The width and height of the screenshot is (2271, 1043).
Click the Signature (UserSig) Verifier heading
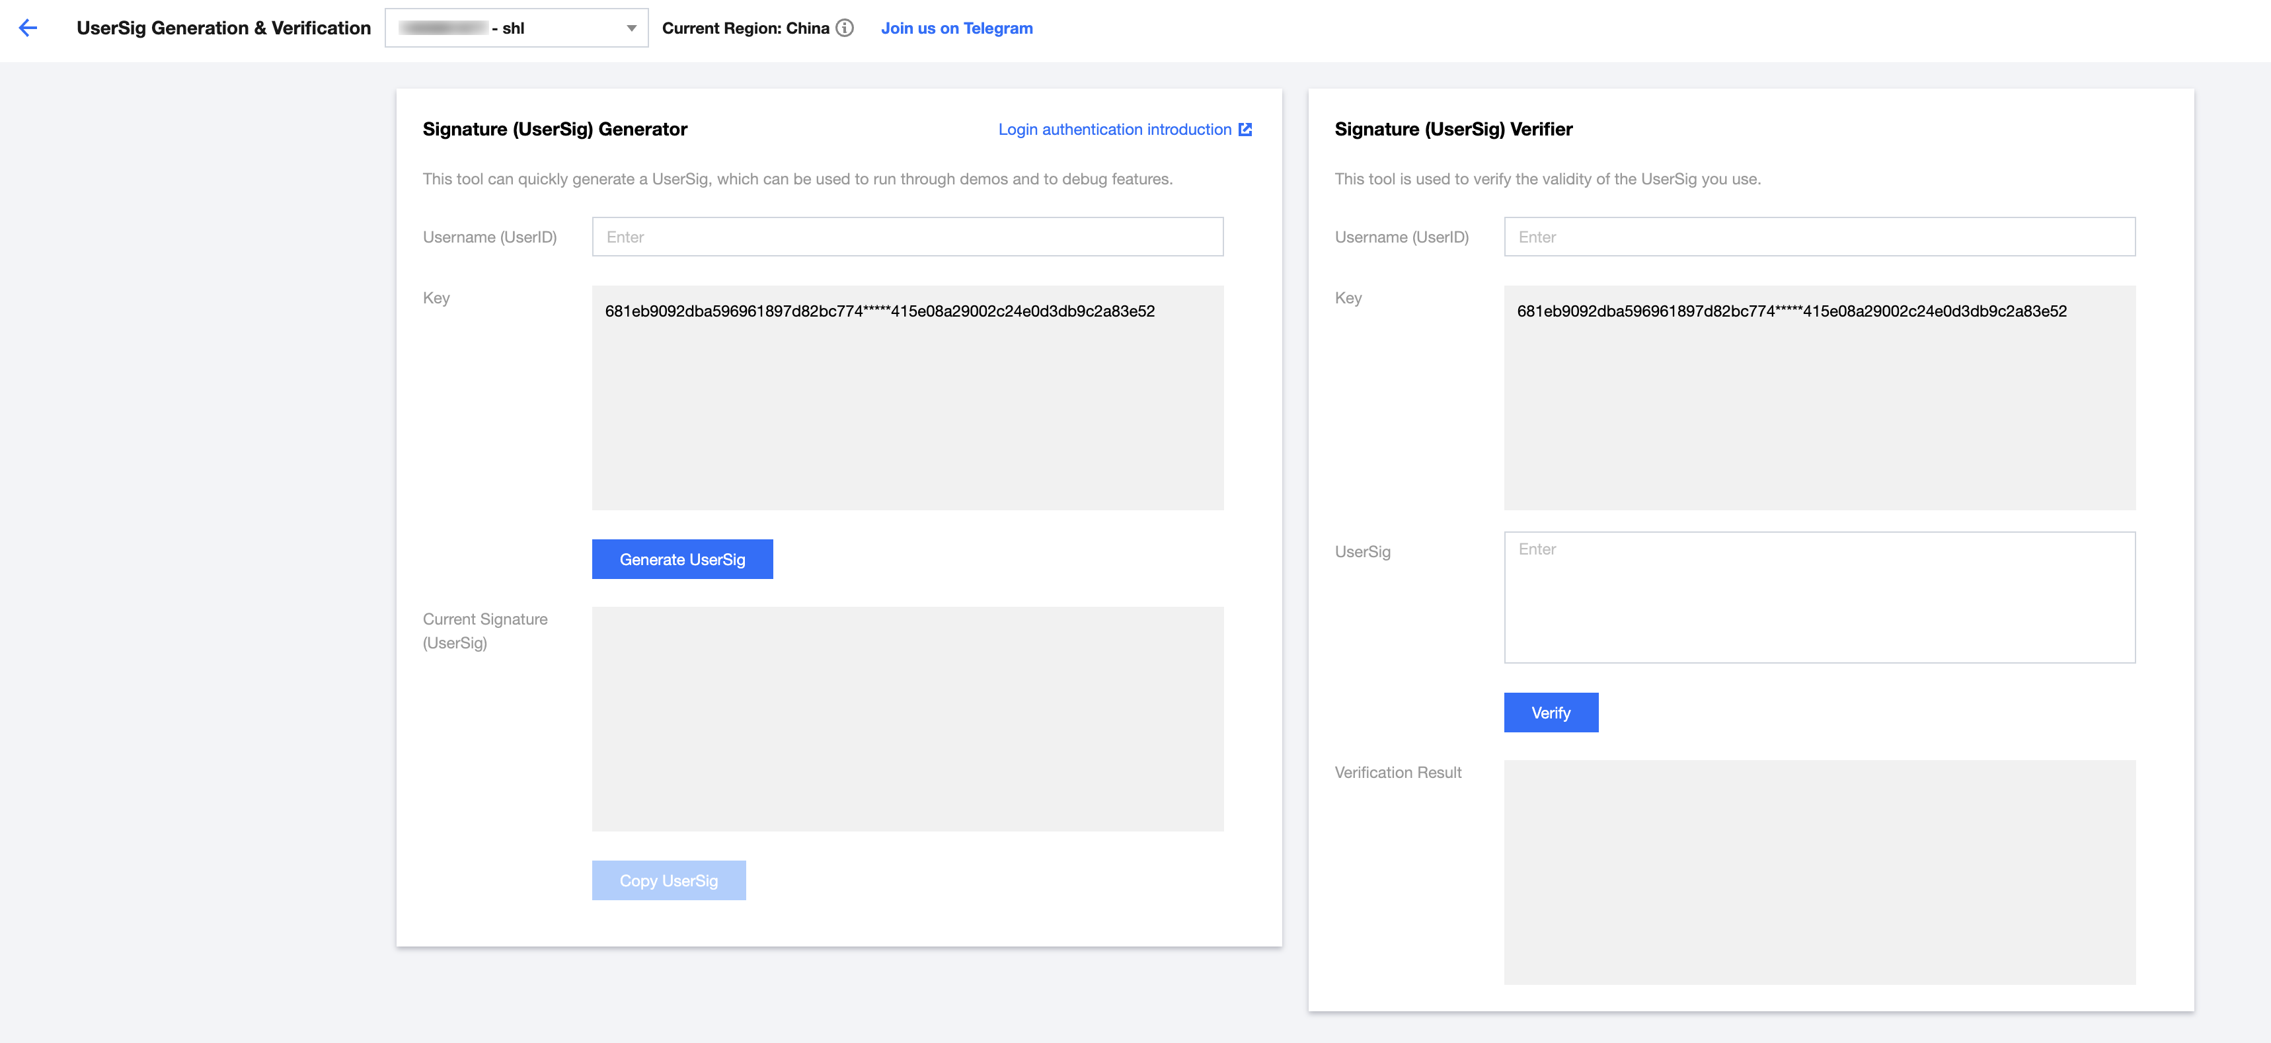coord(1453,130)
